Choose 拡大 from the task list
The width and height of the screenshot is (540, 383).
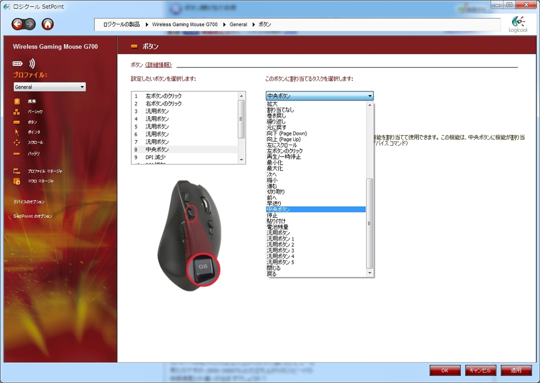(316, 104)
